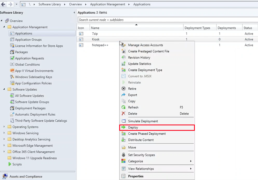This screenshot has width=258, height=180.
Task: Click the Update Statistics chart icon
Action: (123, 64)
